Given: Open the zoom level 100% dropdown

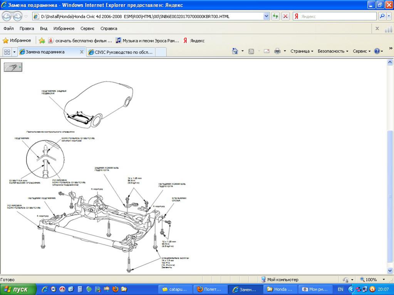Looking at the screenshot, I should (x=384, y=280).
